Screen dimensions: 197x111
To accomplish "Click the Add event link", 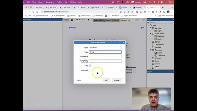I will (x=73, y=27).
